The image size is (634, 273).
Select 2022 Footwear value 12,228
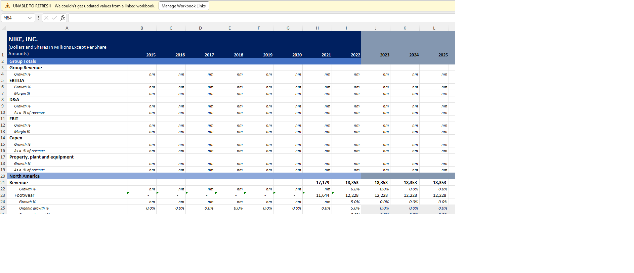(x=346, y=195)
